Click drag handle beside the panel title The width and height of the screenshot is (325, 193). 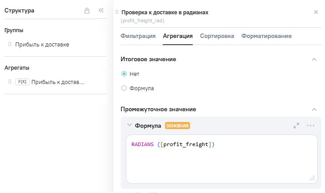(x=117, y=12)
